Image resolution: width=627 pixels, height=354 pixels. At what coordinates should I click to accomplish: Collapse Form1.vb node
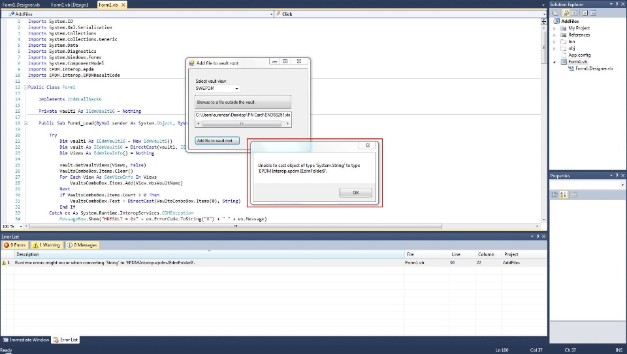click(x=555, y=62)
